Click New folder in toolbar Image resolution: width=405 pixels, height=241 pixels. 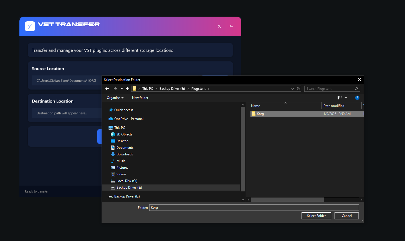[x=140, y=98]
